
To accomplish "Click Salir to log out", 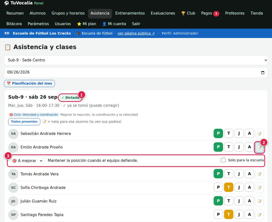I will click(x=136, y=24).
